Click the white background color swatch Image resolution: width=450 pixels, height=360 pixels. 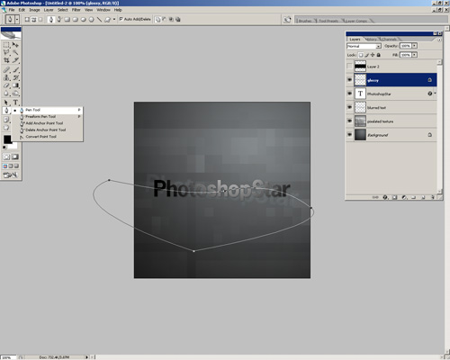coord(13,146)
